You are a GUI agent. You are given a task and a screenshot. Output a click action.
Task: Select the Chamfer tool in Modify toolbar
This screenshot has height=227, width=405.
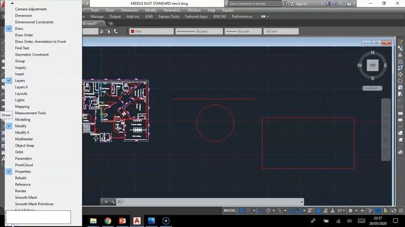pyautogui.click(x=401, y=133)
